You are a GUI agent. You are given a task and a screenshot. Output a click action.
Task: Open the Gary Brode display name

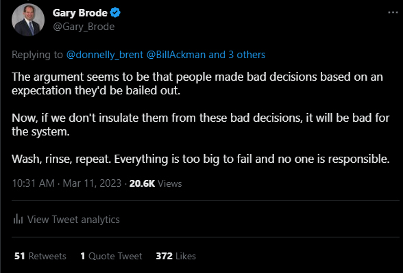coord(80,12)
